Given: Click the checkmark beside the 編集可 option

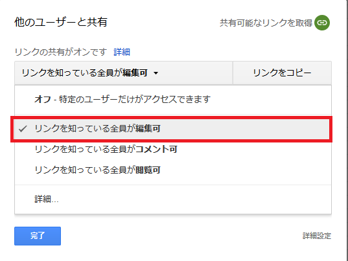Looking at the screenshot, I should click(23, 129).
